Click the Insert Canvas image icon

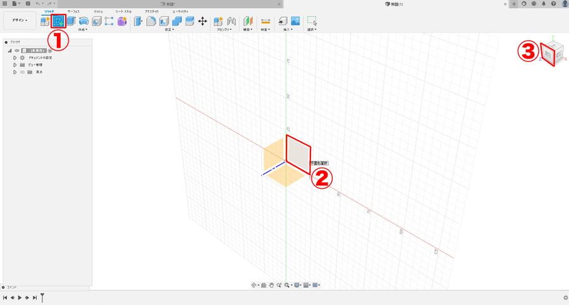coord(295,21)
